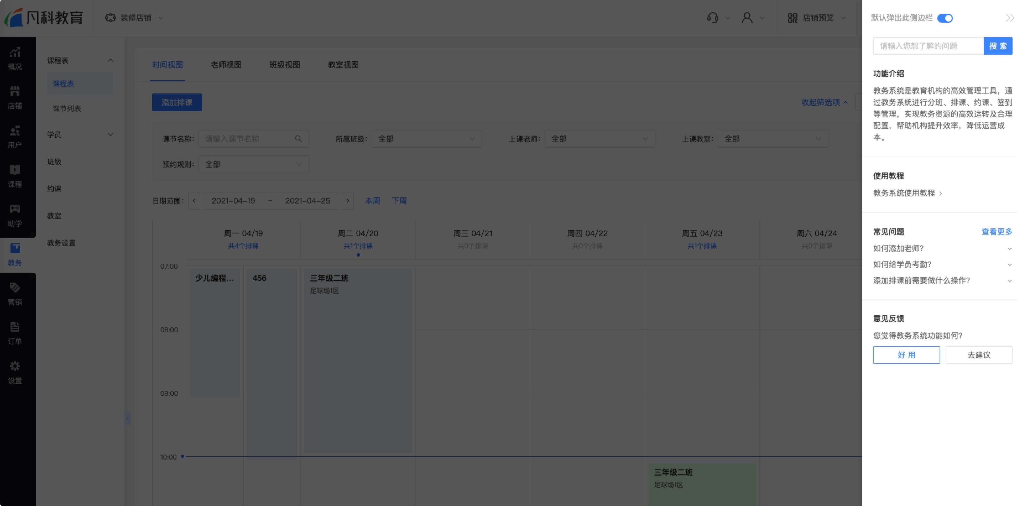Screen dimensions: 1017x506
Task: Switch to 班级视图 tab
Action: [285, 65]
